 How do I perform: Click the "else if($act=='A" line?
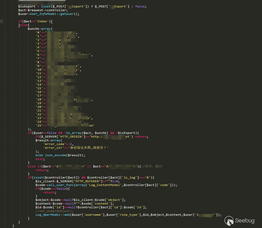pos(95,166)
